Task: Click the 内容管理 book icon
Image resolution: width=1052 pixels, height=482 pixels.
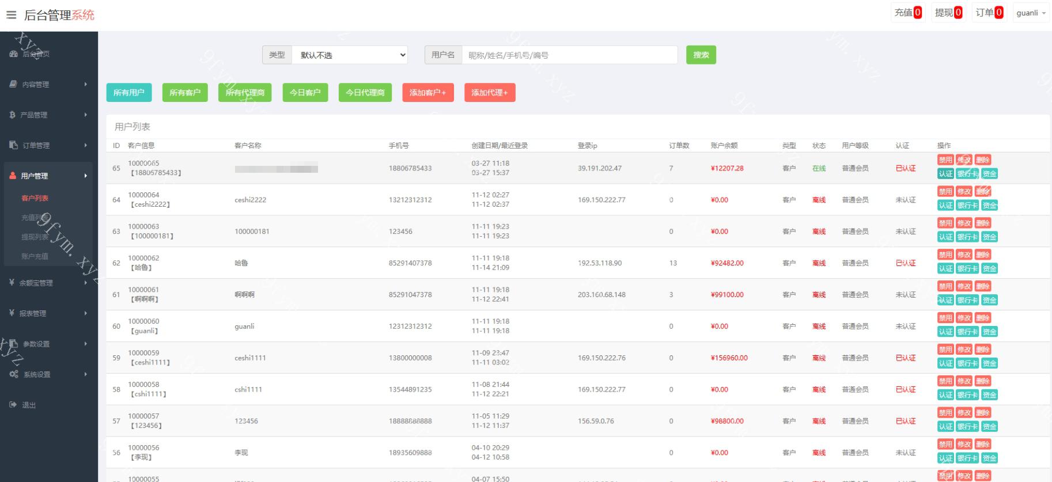Action: click(x=13, y=84)
